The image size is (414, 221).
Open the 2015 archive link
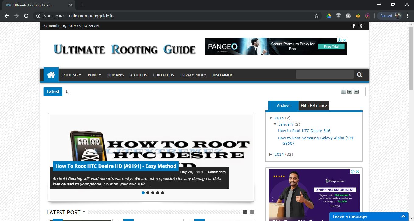coord(279,118)
